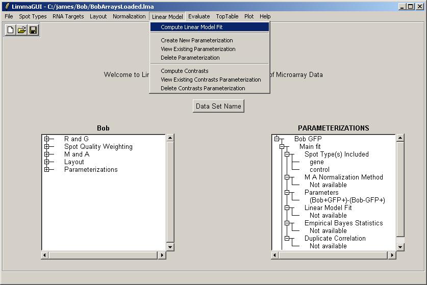Select Compute Linear Model Fit menu entry
Viewport: 427px width, 285px height.
(191, 27)
